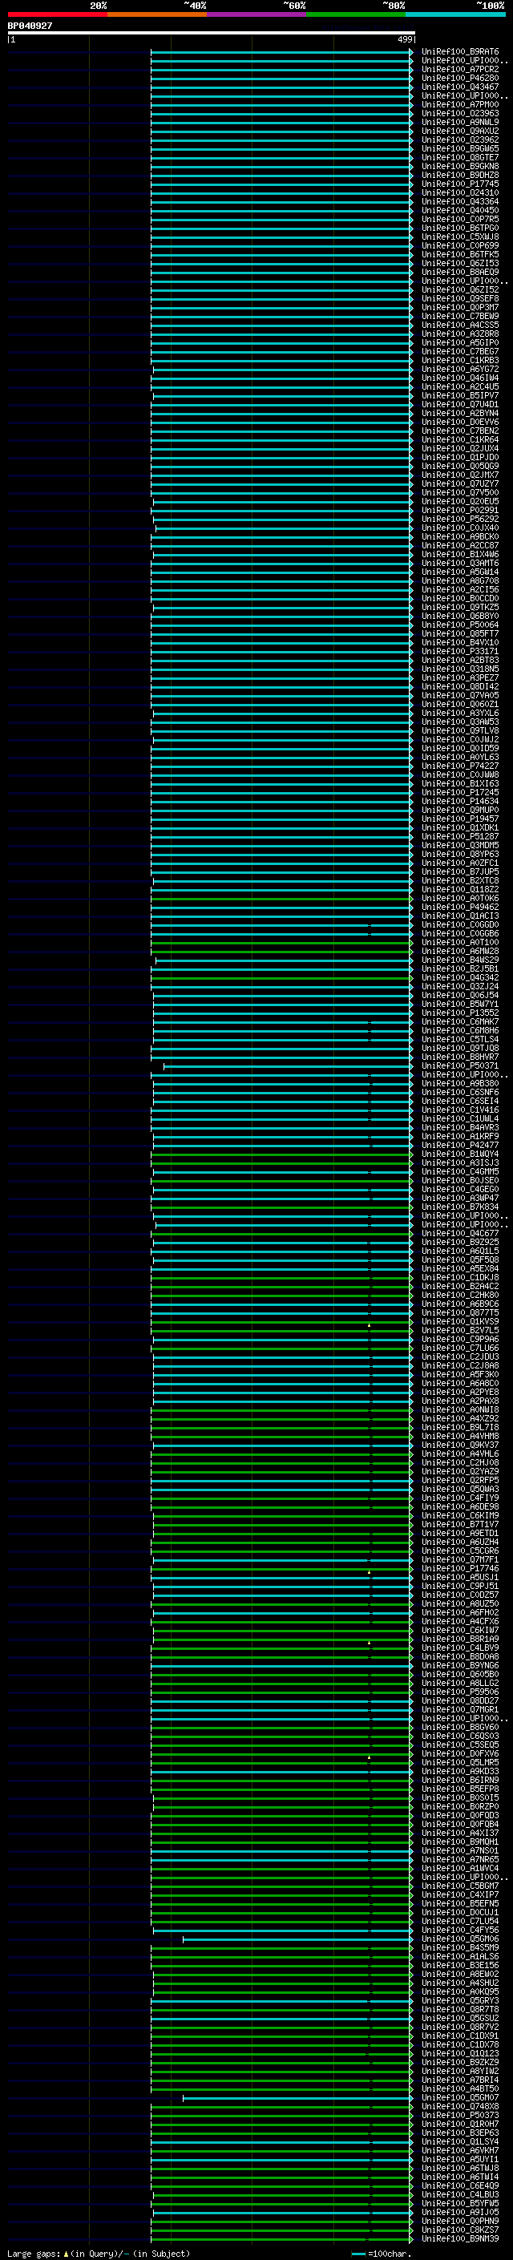Open hit UniRef100_A7PM00
Viewport: 513px width, 2260px height.
(x=459, y=104)
